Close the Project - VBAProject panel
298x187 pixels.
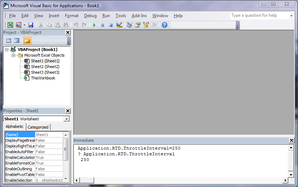click(x=68, y=32)
